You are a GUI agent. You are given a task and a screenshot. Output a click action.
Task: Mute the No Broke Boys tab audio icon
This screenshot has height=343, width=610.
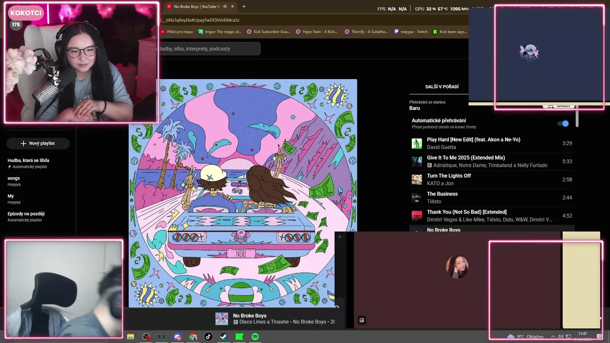click(225, 7)
